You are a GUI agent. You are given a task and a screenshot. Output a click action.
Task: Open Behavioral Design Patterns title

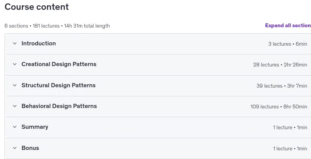59,106
